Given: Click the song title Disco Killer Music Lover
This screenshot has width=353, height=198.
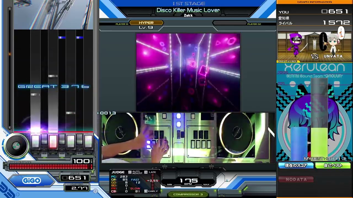Looking at the screenshot, I should click(188, 10).
